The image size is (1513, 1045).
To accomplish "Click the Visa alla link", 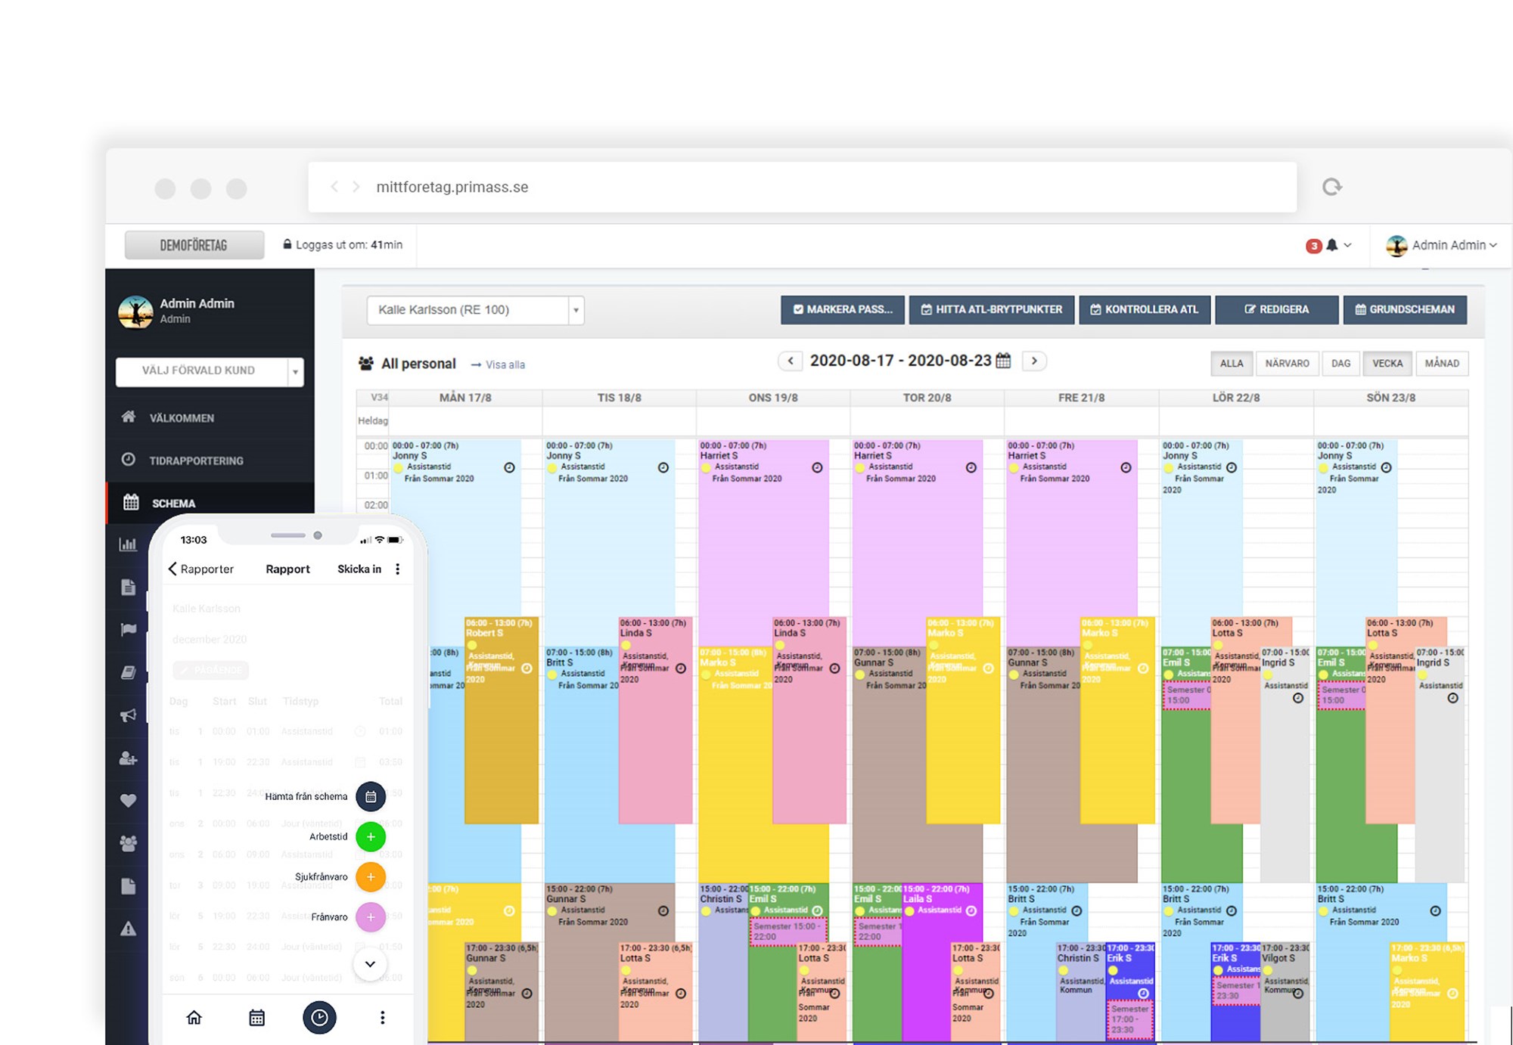I will click(x=505, y=365).
